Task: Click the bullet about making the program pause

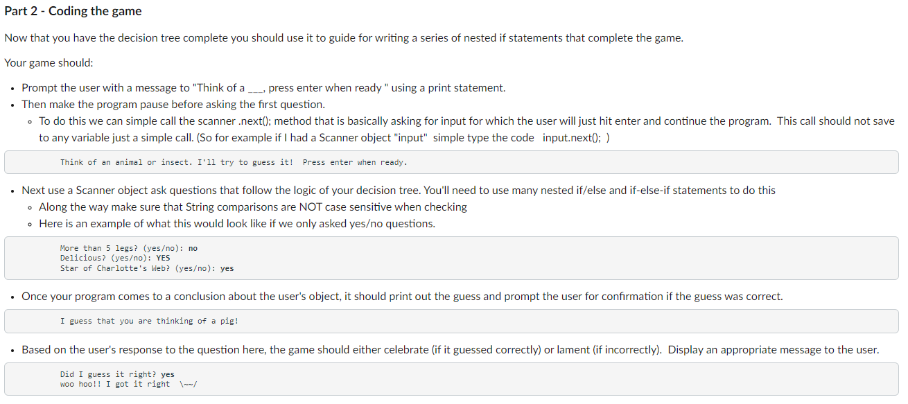Action: click(x=173, y=105)
